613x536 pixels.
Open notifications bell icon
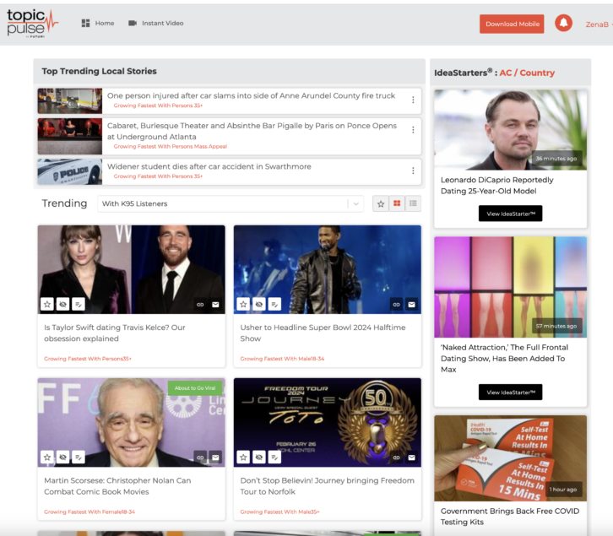563,23
